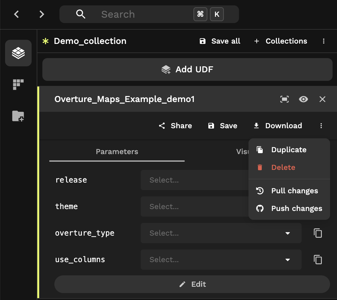The width and height of the screenshot is (337, 300).
Task: Click the Add UDF button
Action: pyautogui.click(x=187, y=69)
